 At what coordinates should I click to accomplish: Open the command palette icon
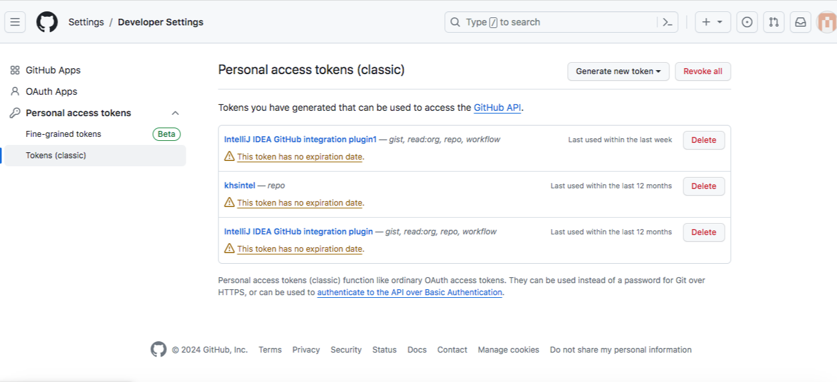pyautogui.click(x=667, y=22)
